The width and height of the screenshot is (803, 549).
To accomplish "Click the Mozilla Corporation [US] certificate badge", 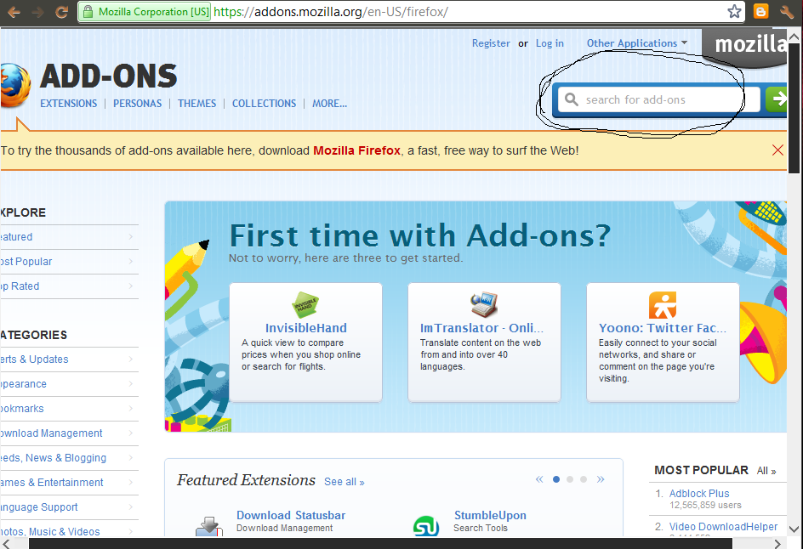I will [x=145, y=11].
